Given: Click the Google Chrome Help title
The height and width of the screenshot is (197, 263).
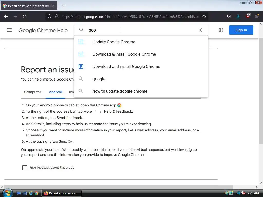Looking at the screenshot, I should (43, 30).
